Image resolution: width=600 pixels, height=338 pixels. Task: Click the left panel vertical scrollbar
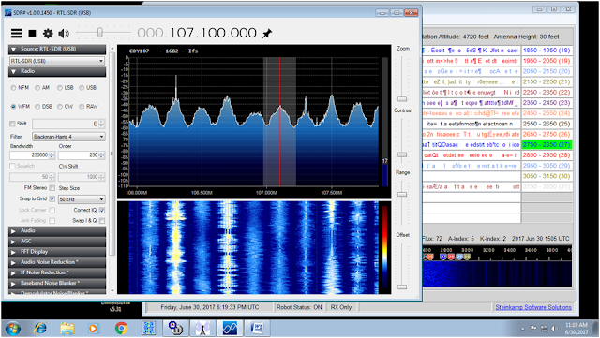[x=112, y=153]
